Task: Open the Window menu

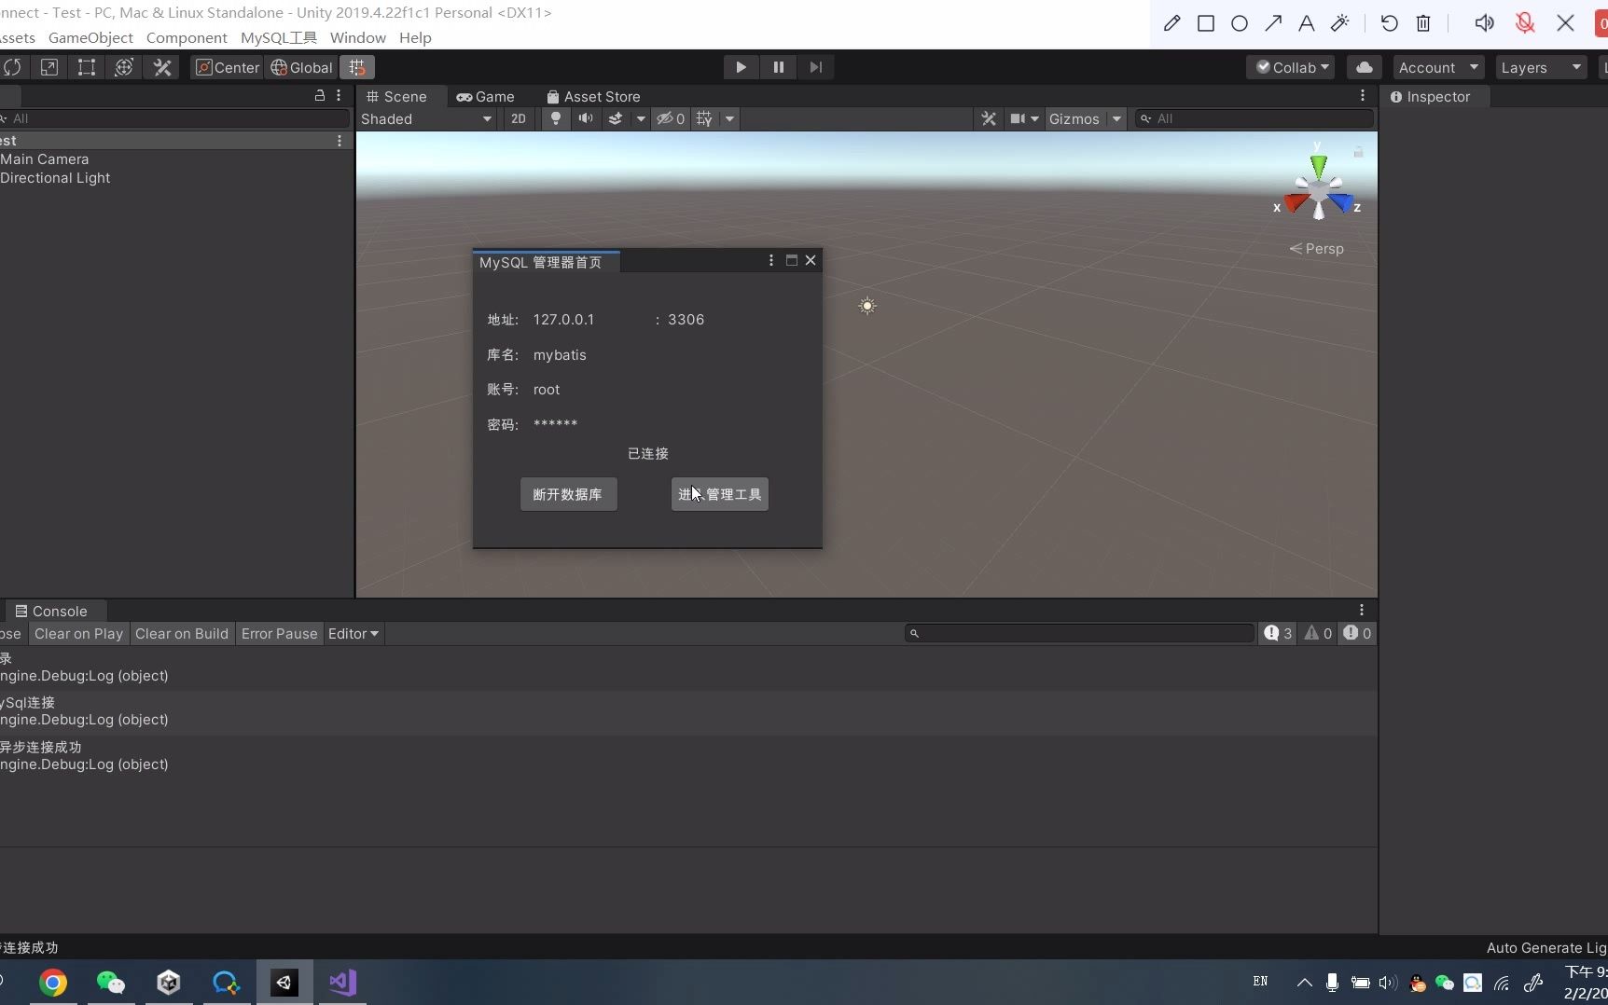Action: (358, 37)
